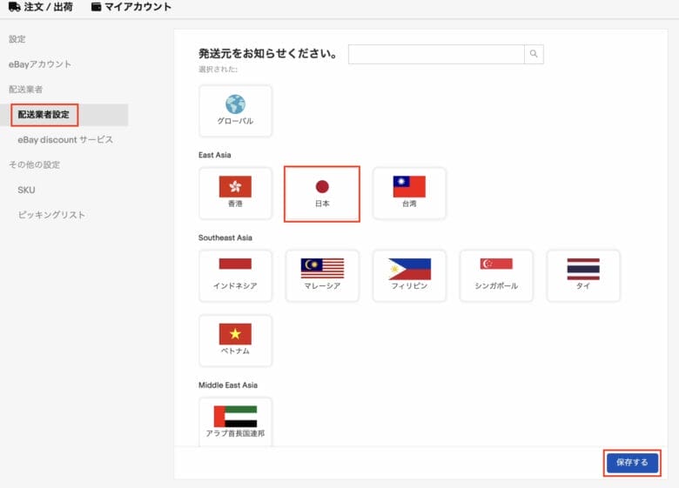Choose the 香港 flag card

(x=235, y=193)
